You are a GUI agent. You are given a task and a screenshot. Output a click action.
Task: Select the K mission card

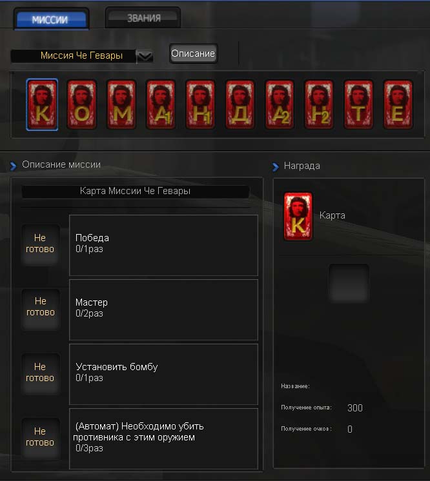tap(42, 104)
